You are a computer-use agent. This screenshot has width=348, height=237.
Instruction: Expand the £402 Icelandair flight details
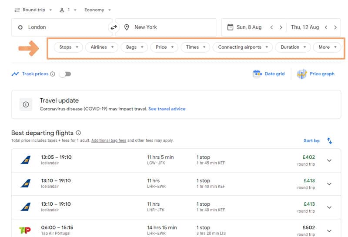pyautogui.click(x=329, y=160)
